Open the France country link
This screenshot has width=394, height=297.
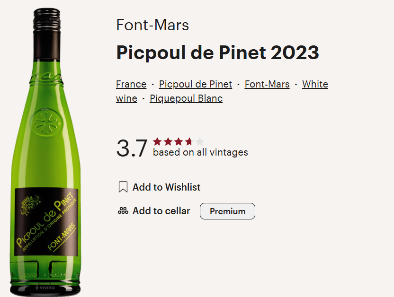131,84
